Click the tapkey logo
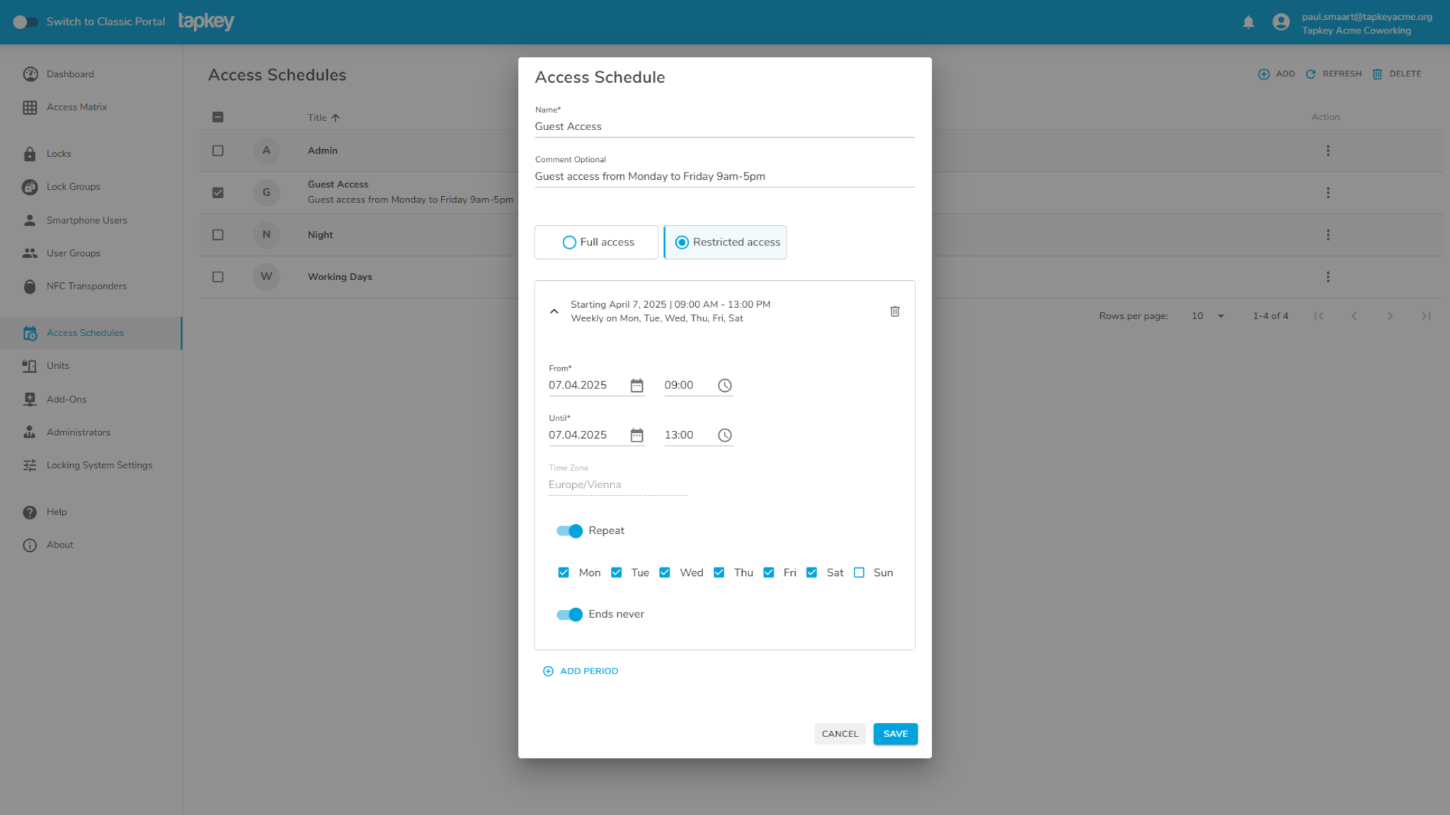This screenshot has width=1450, height=815. coord(206,22)
